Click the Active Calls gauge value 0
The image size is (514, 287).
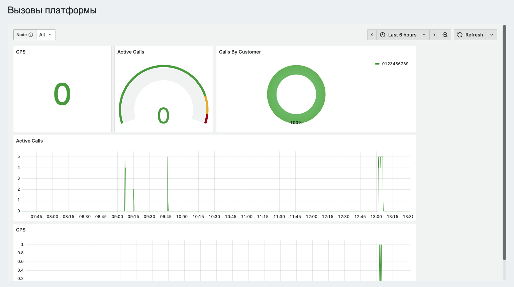point(164,116)
